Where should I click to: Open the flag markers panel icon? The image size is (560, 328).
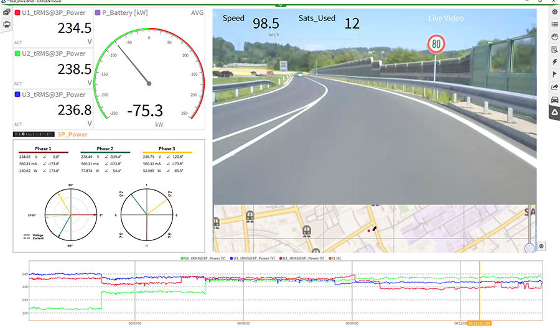point(554,74)
